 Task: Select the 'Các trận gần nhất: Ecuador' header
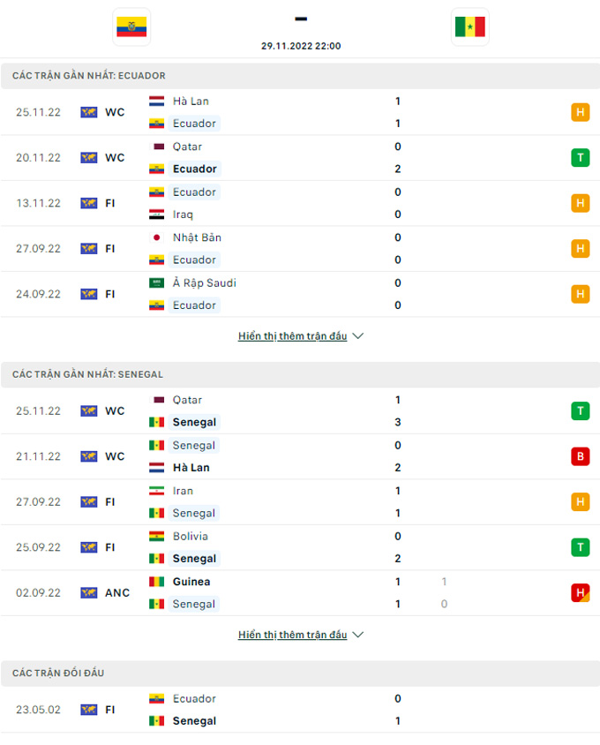point(300,76)
